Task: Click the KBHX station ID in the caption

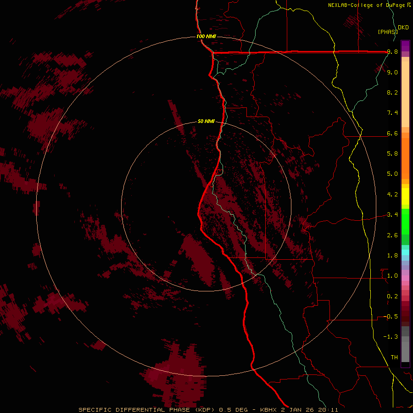Action: point(269,410)
